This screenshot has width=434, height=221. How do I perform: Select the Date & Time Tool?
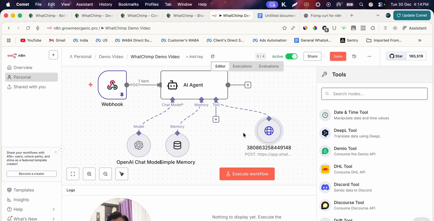pos(374,115)
